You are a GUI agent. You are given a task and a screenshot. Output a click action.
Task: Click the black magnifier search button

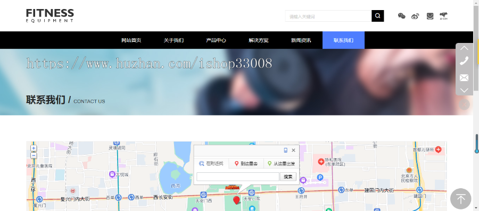[x=377, y=16]
